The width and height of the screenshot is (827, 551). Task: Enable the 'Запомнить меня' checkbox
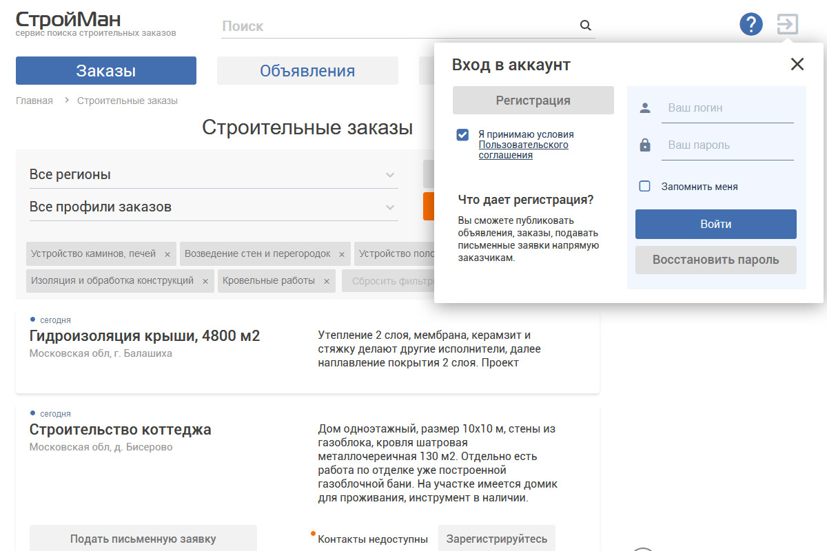(x=645, y=186)
